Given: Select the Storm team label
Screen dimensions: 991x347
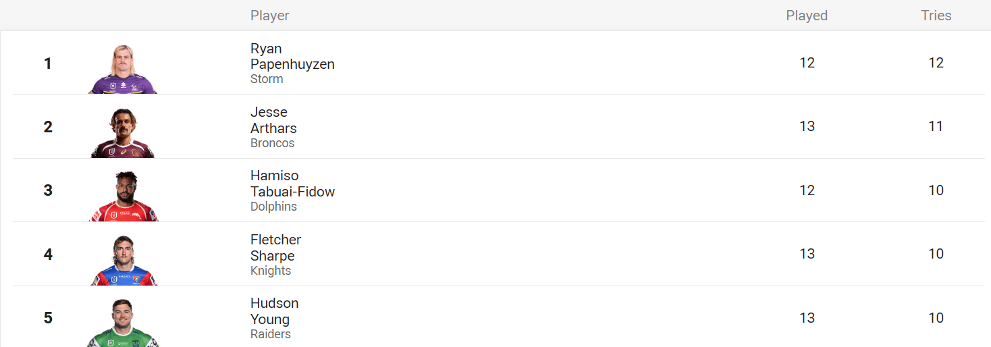Looking at the screenshot, I should click(x=267, y=79).
